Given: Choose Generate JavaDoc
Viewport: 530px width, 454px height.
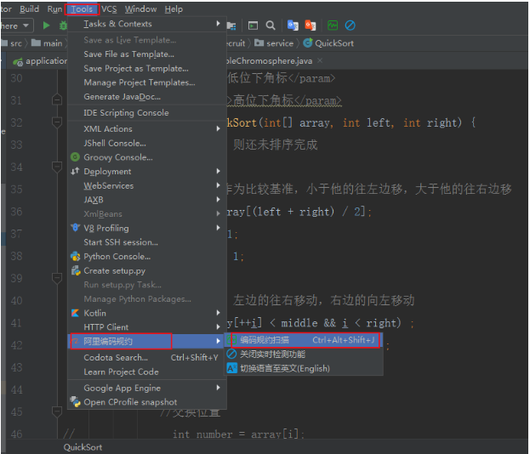Looking at the screenshot, I should pyautogui.click(x=147, y=97).
